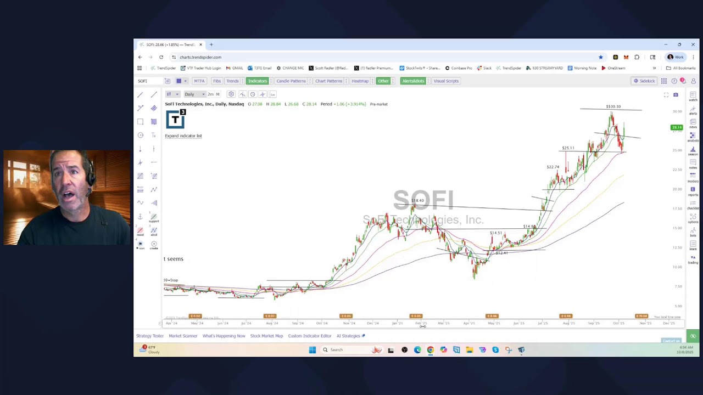Select the parallel channel tool
Image resolution: width=703 pixels, height=395 pixels.
click(154, 108)
